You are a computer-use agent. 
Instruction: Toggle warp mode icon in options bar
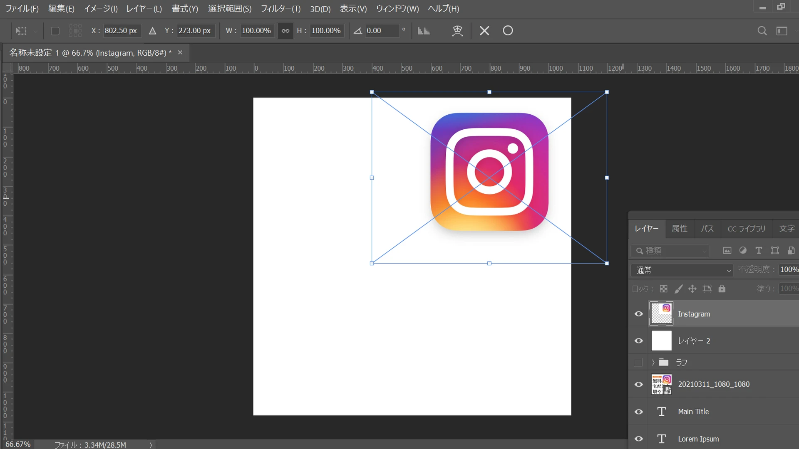pos(457,31)
